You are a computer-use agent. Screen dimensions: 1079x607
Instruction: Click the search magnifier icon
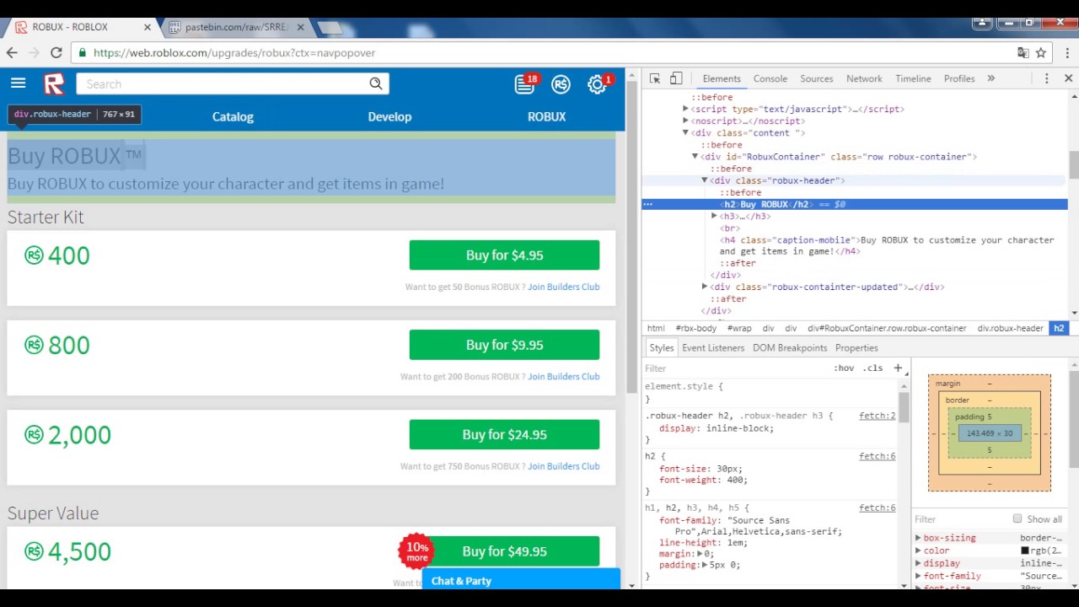tap(376, 83)
